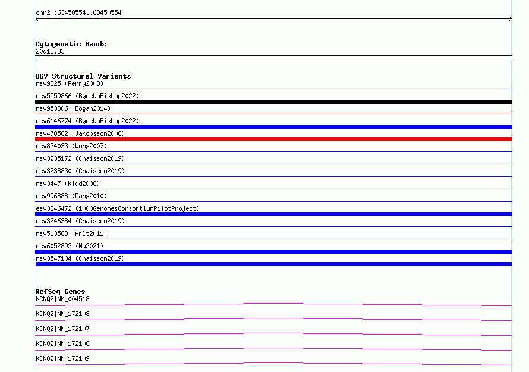
Task: Open variant nsv953306 (Dogan2014)
Action: click(x=73, y=108)
